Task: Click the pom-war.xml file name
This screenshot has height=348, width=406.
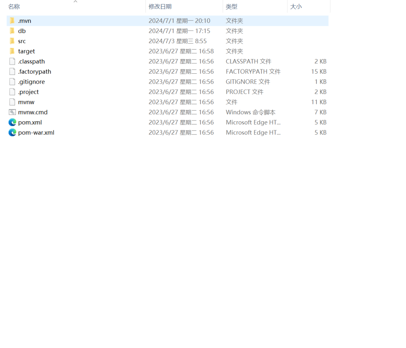Action: (36, 133)
